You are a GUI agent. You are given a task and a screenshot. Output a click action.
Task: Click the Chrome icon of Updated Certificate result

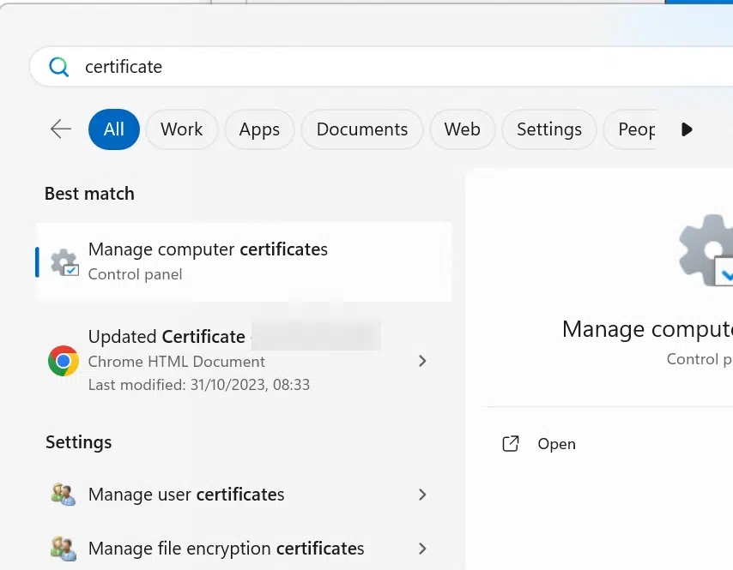[x=64, y=361]
